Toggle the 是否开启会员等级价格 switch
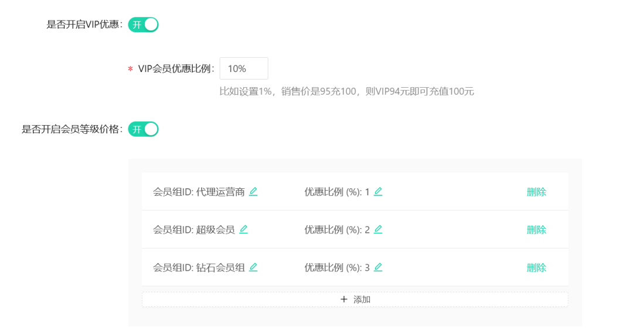The width and height of the screenshot is (633, 331). click(x=144, y=129)
